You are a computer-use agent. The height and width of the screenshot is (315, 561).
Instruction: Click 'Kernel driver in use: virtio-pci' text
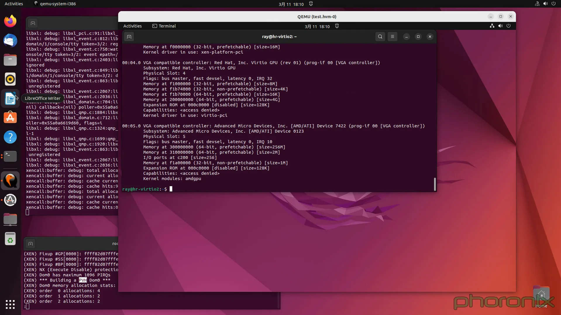pos(185,115)
